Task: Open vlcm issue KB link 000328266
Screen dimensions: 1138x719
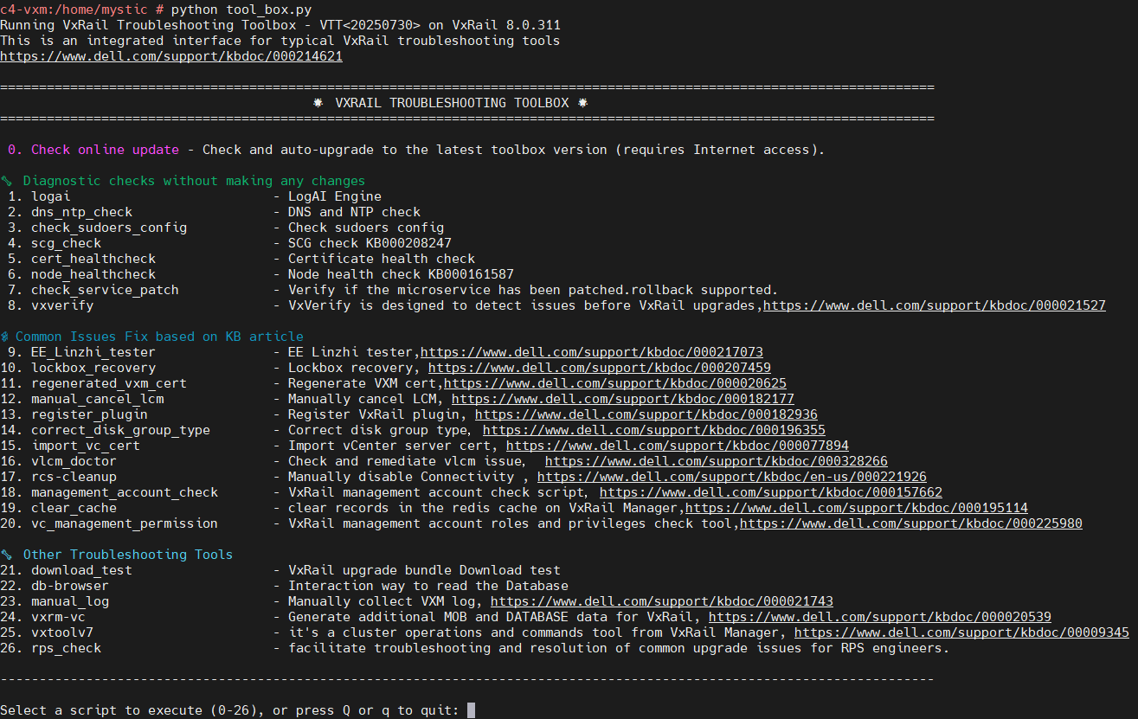Action: click(x=716, y=461)
